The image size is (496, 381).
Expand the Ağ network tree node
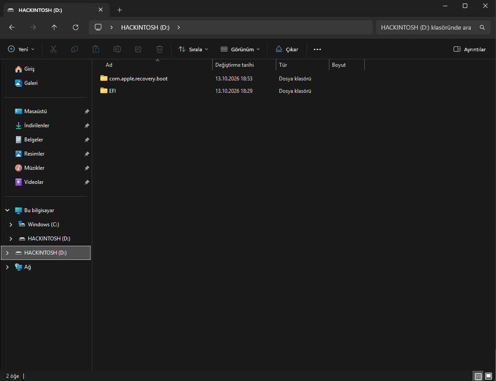point(7,267)
